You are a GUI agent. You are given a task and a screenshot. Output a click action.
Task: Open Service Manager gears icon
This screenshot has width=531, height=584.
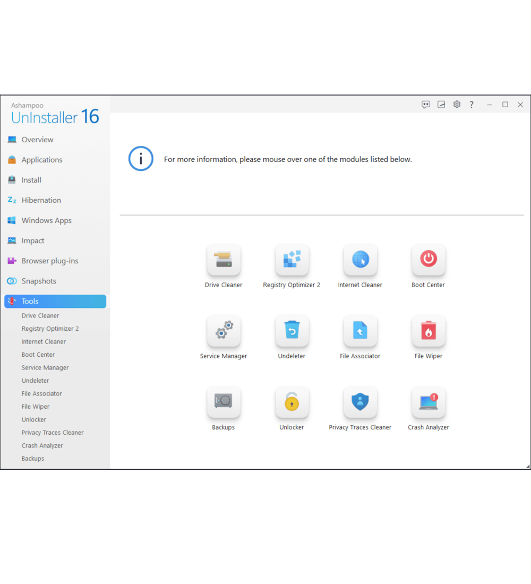[224, 331]
